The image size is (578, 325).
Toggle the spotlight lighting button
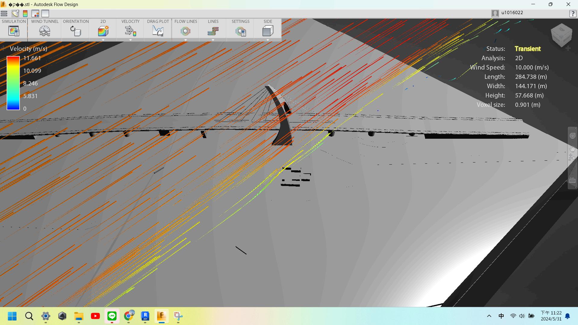[x=15, y=14]
